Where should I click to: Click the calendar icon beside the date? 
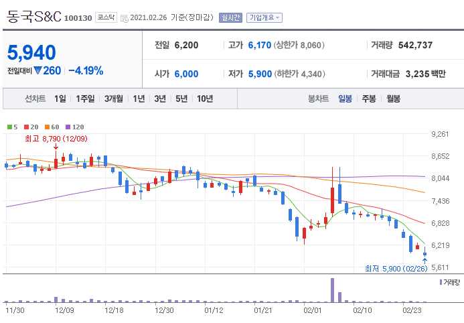(125, 18)
